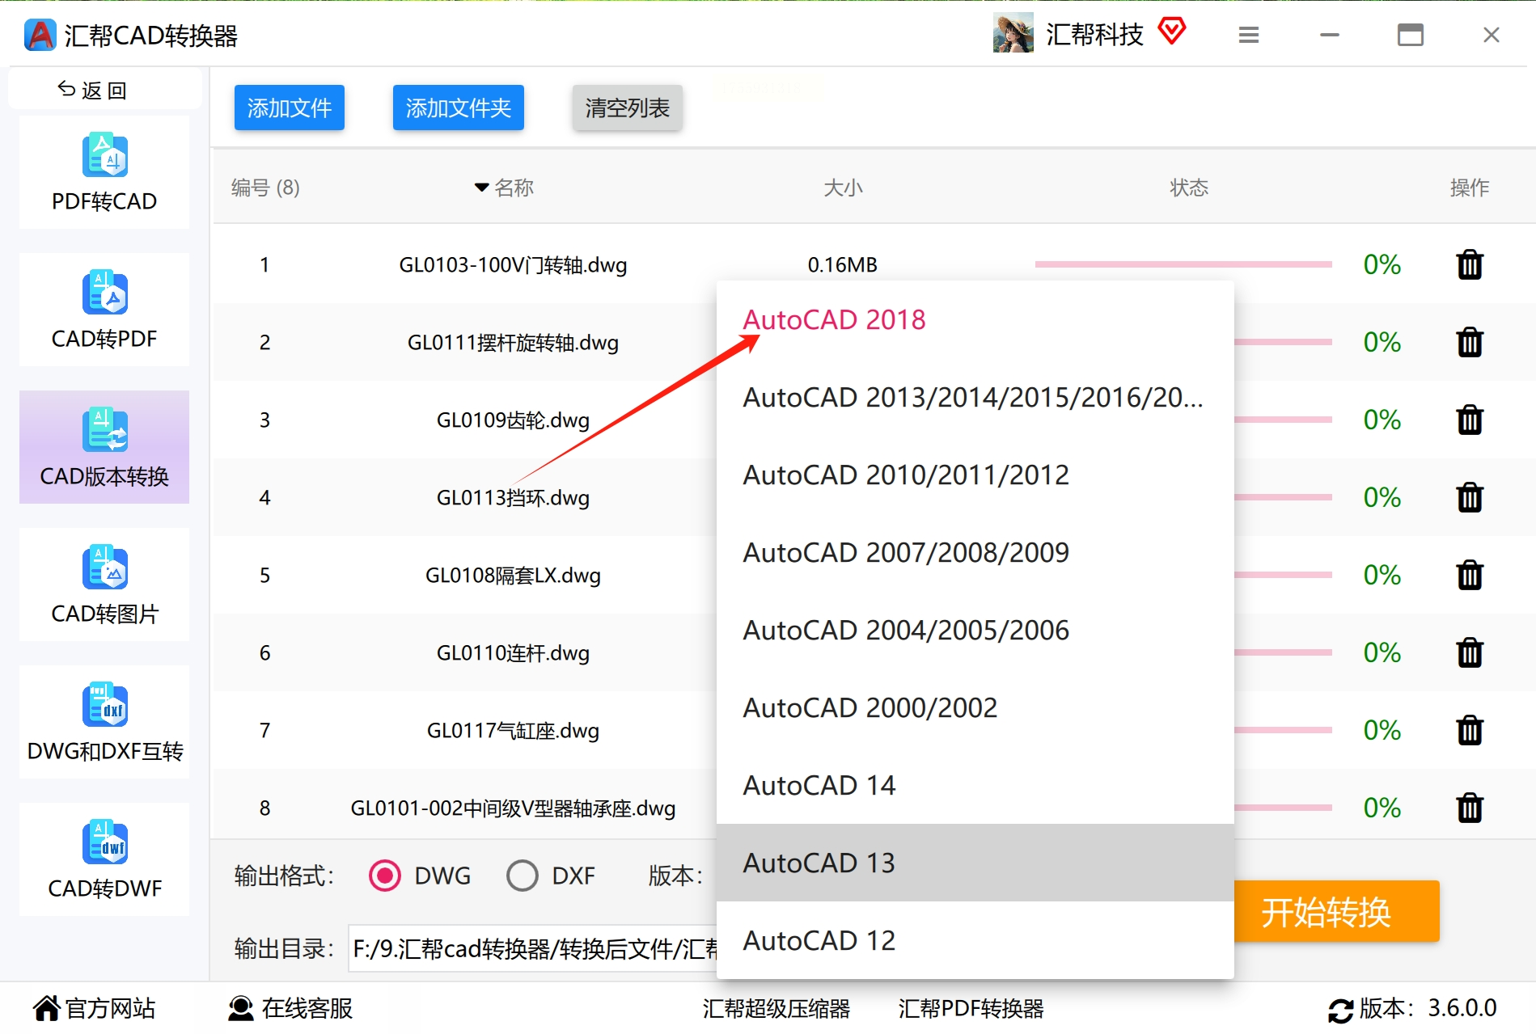
Task: Delete file GL0103-100V门转轴.dwg with trash icon
Action: tap(1469, 264)
